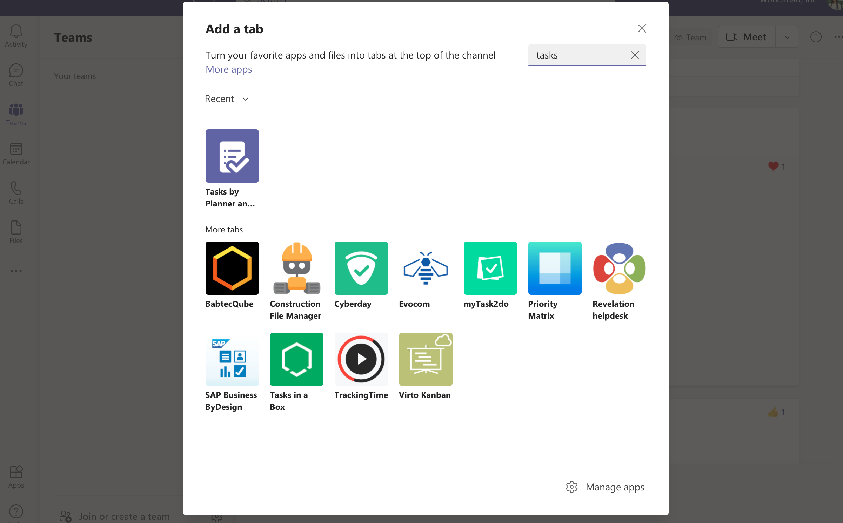Show more apps ellipsis in sidebar
Viewport: 843px width, 523px height.
[16, 271]
